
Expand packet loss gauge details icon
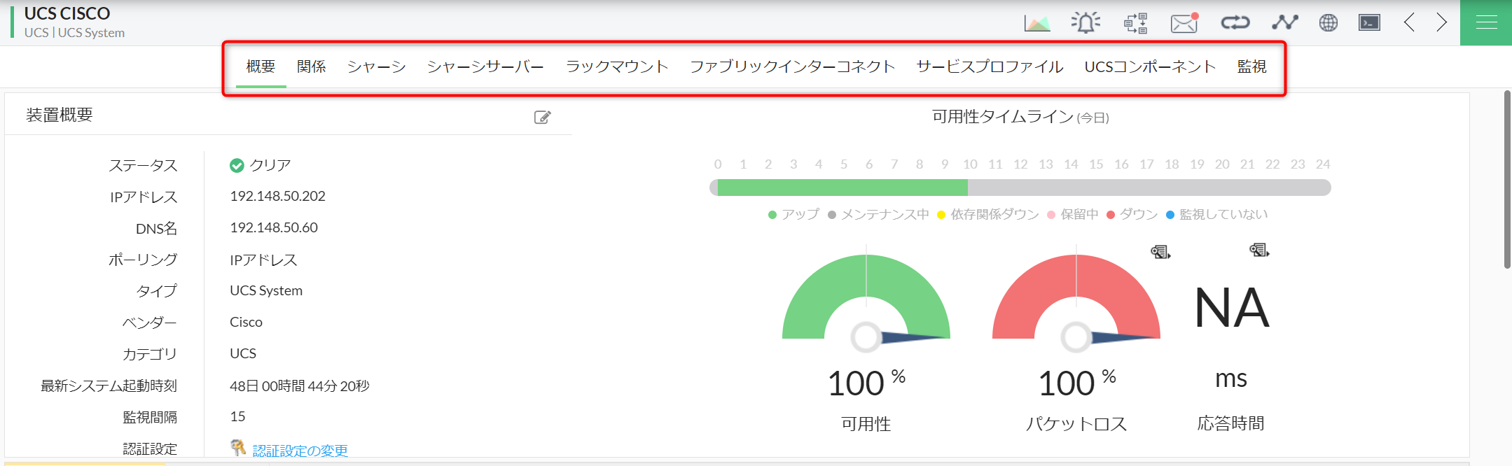1160,252
